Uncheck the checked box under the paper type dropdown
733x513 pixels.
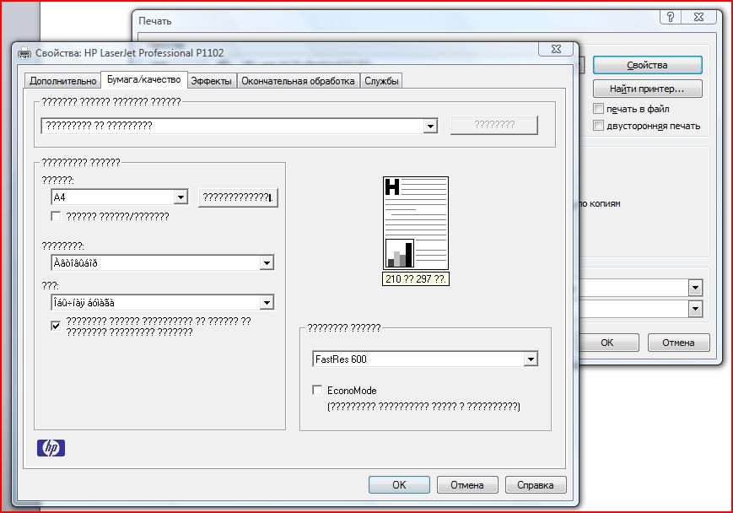(56, 326)
